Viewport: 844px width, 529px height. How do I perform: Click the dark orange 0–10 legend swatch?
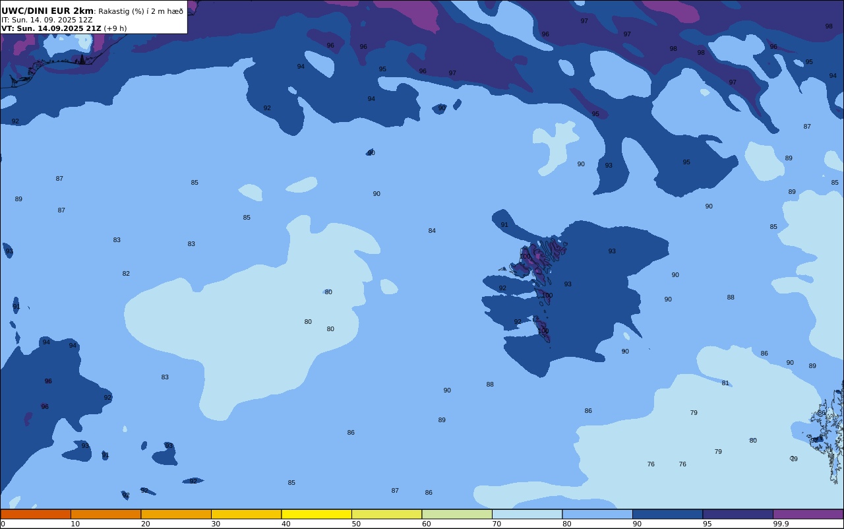pos(36,514)
